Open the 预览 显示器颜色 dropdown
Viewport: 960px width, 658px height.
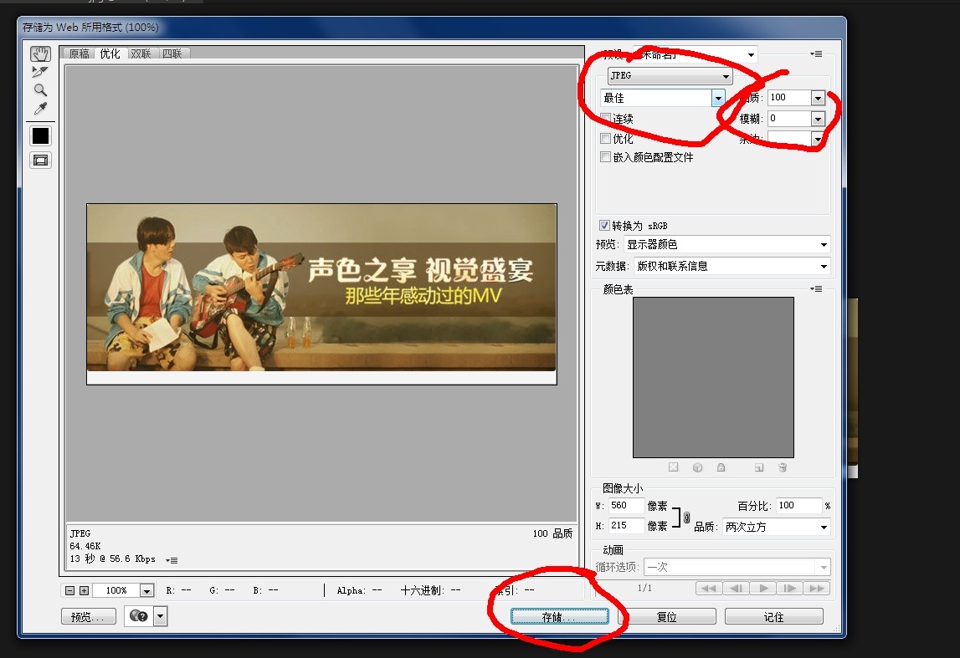click(x=726, y=245)
